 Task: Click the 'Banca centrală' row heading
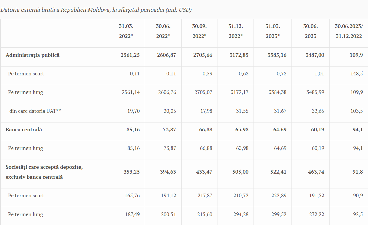[24, 130]
